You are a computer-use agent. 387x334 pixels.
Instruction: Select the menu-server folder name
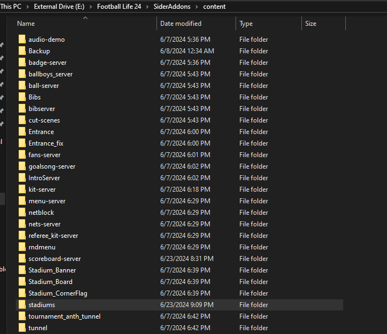[x=47, y=201]
